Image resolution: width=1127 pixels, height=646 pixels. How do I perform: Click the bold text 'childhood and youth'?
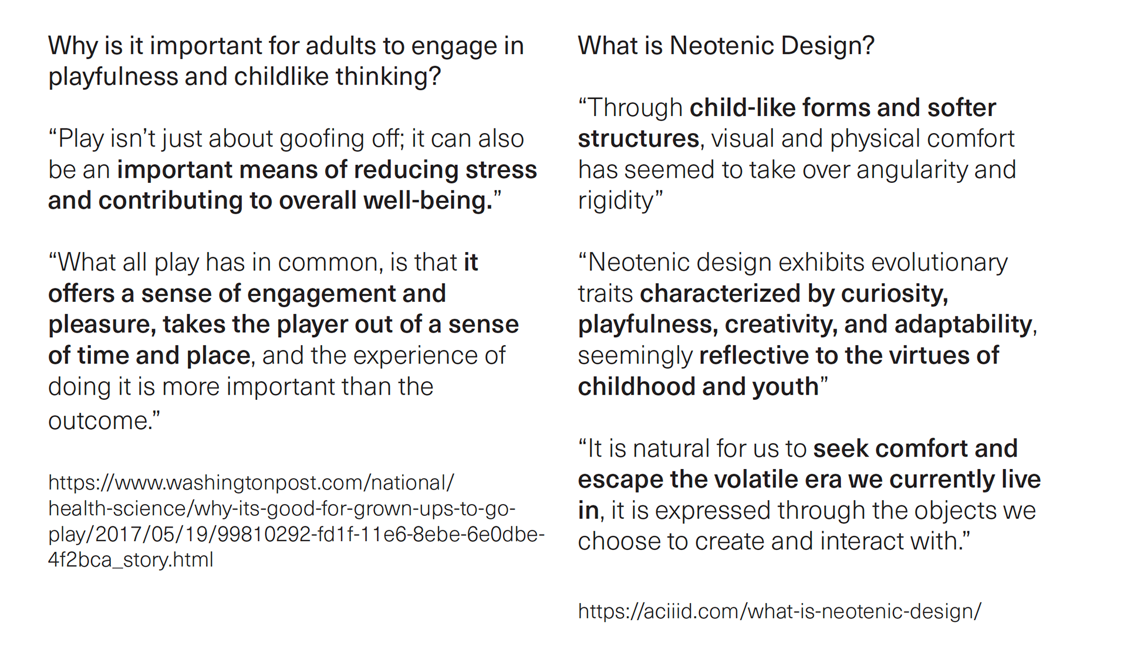pos(698,386)
